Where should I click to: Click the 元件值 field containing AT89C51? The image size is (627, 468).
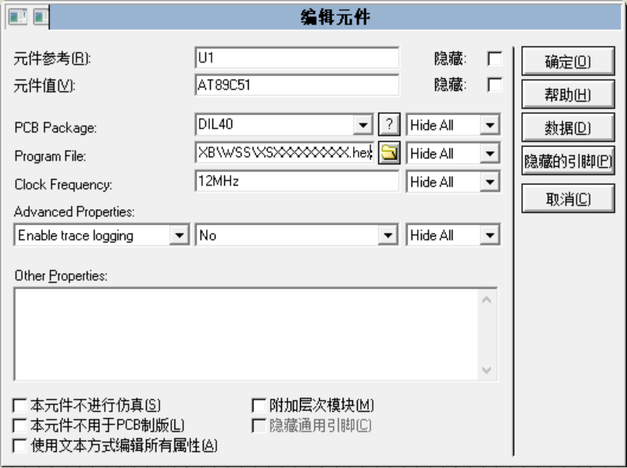click(297, 84)
